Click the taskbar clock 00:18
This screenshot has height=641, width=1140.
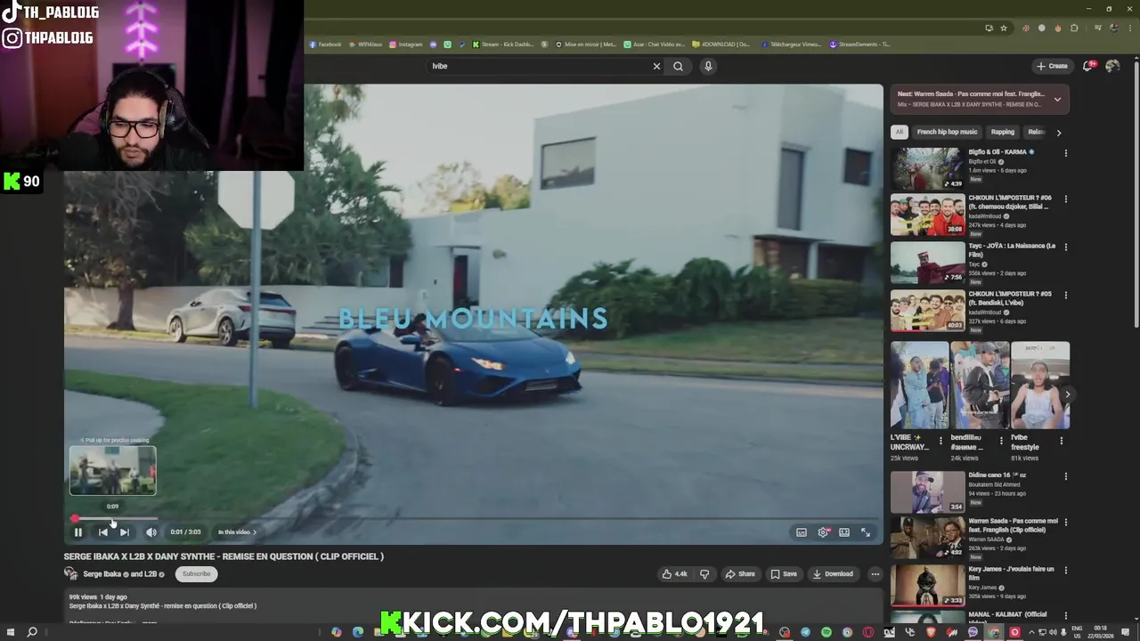pos(1101,632)
